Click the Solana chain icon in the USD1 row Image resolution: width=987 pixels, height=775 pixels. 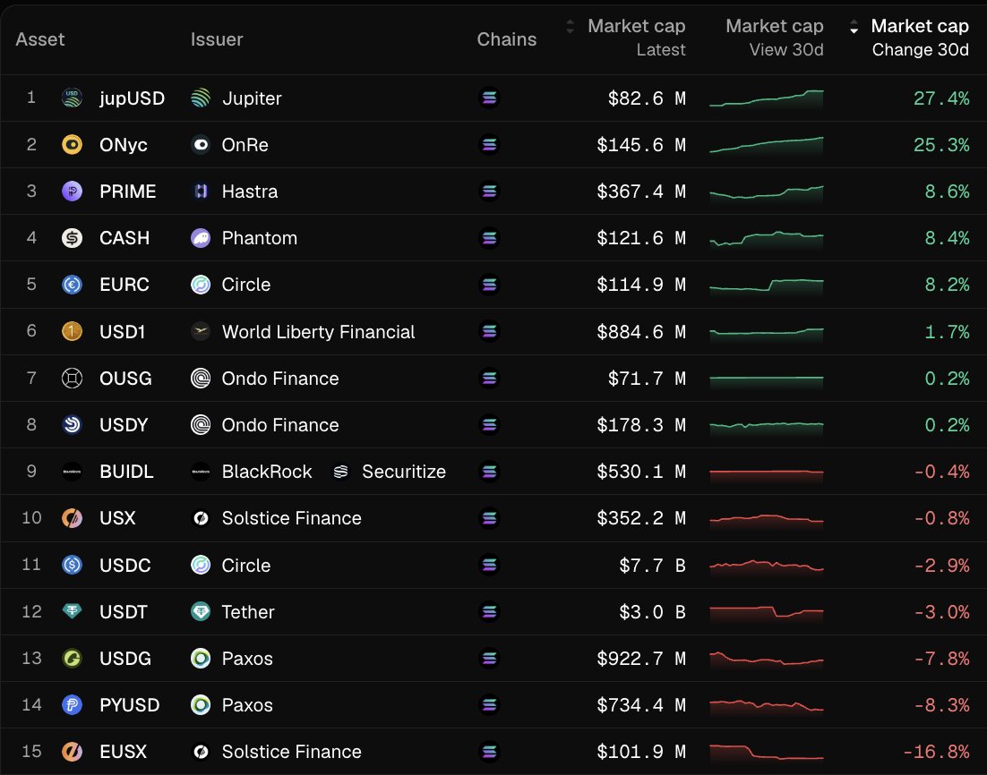pos(489,331)
